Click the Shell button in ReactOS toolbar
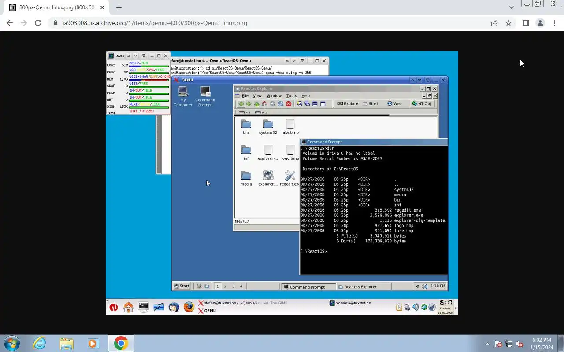This screenshot has height=352, width=564. point(370,104)
